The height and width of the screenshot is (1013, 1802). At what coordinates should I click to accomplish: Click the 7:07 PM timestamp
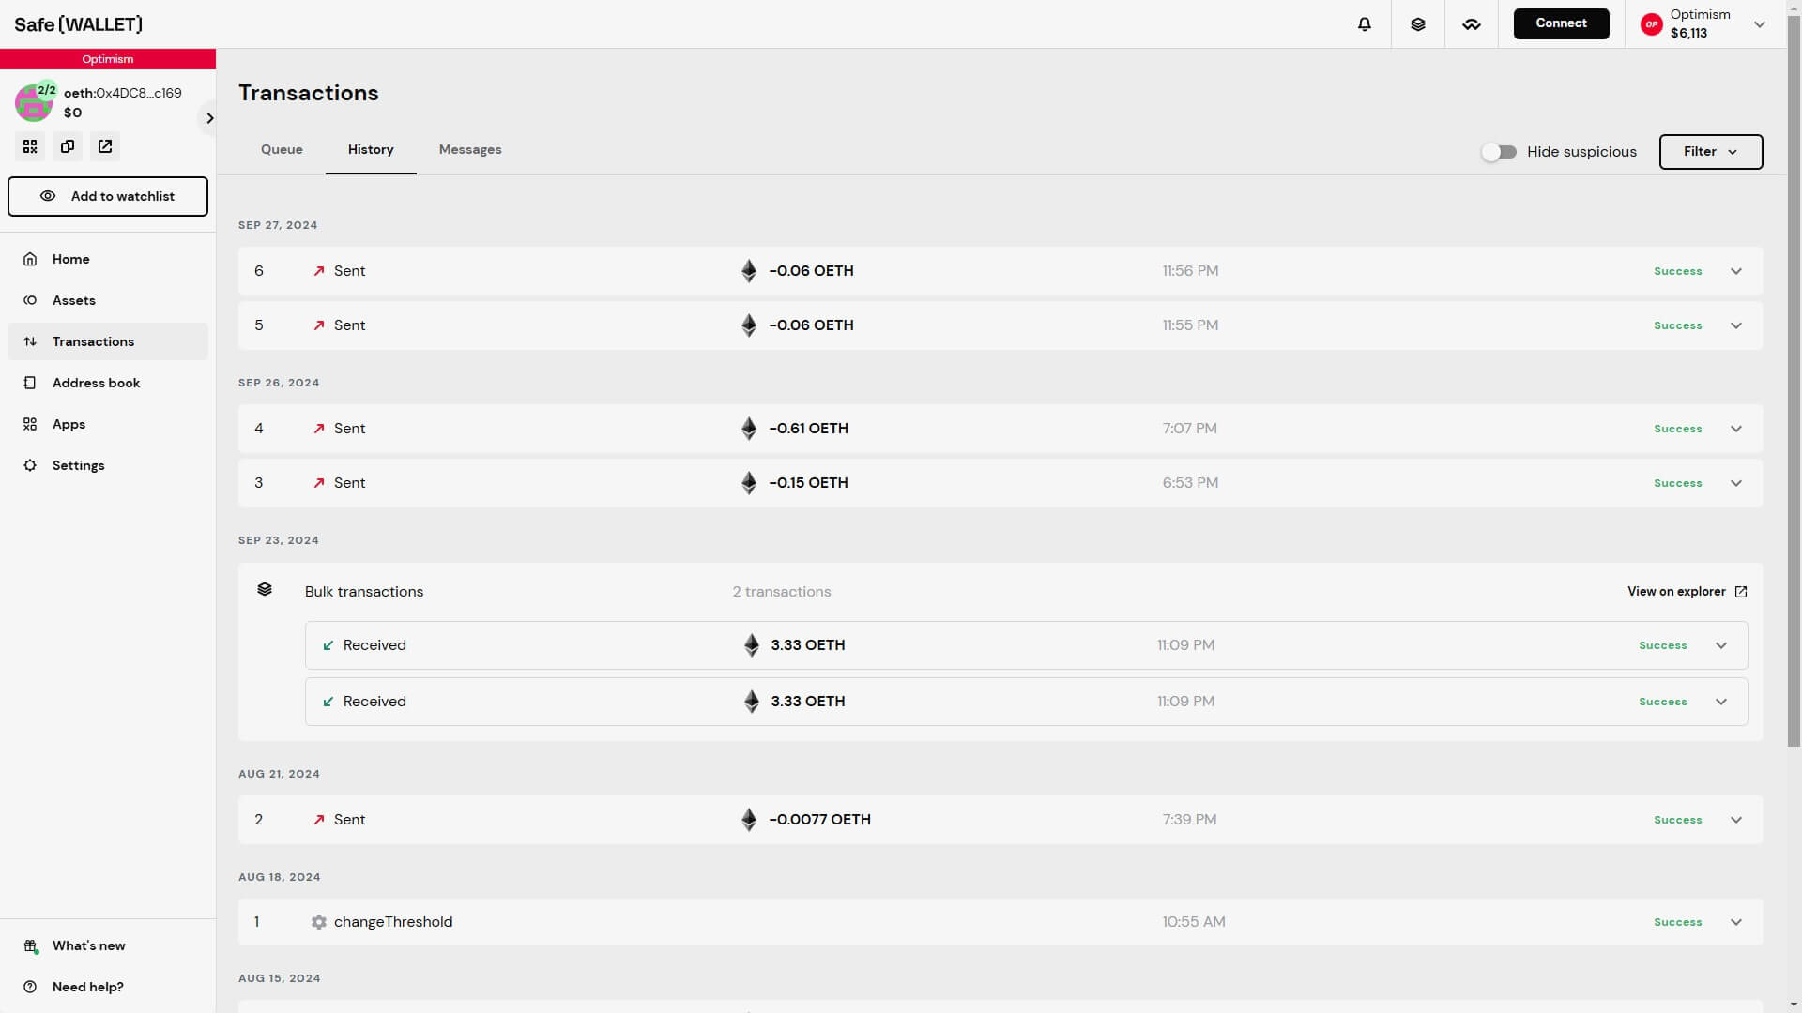pos(1189,429)
